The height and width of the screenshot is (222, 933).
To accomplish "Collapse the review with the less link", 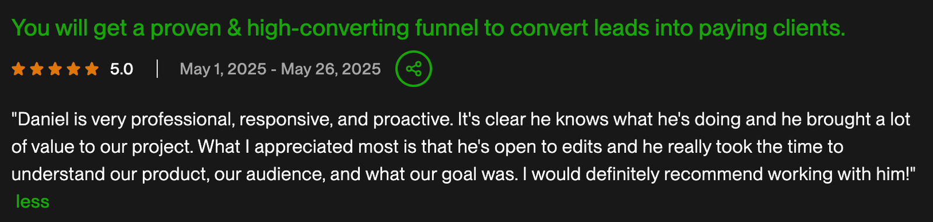I will pos(33,202).
